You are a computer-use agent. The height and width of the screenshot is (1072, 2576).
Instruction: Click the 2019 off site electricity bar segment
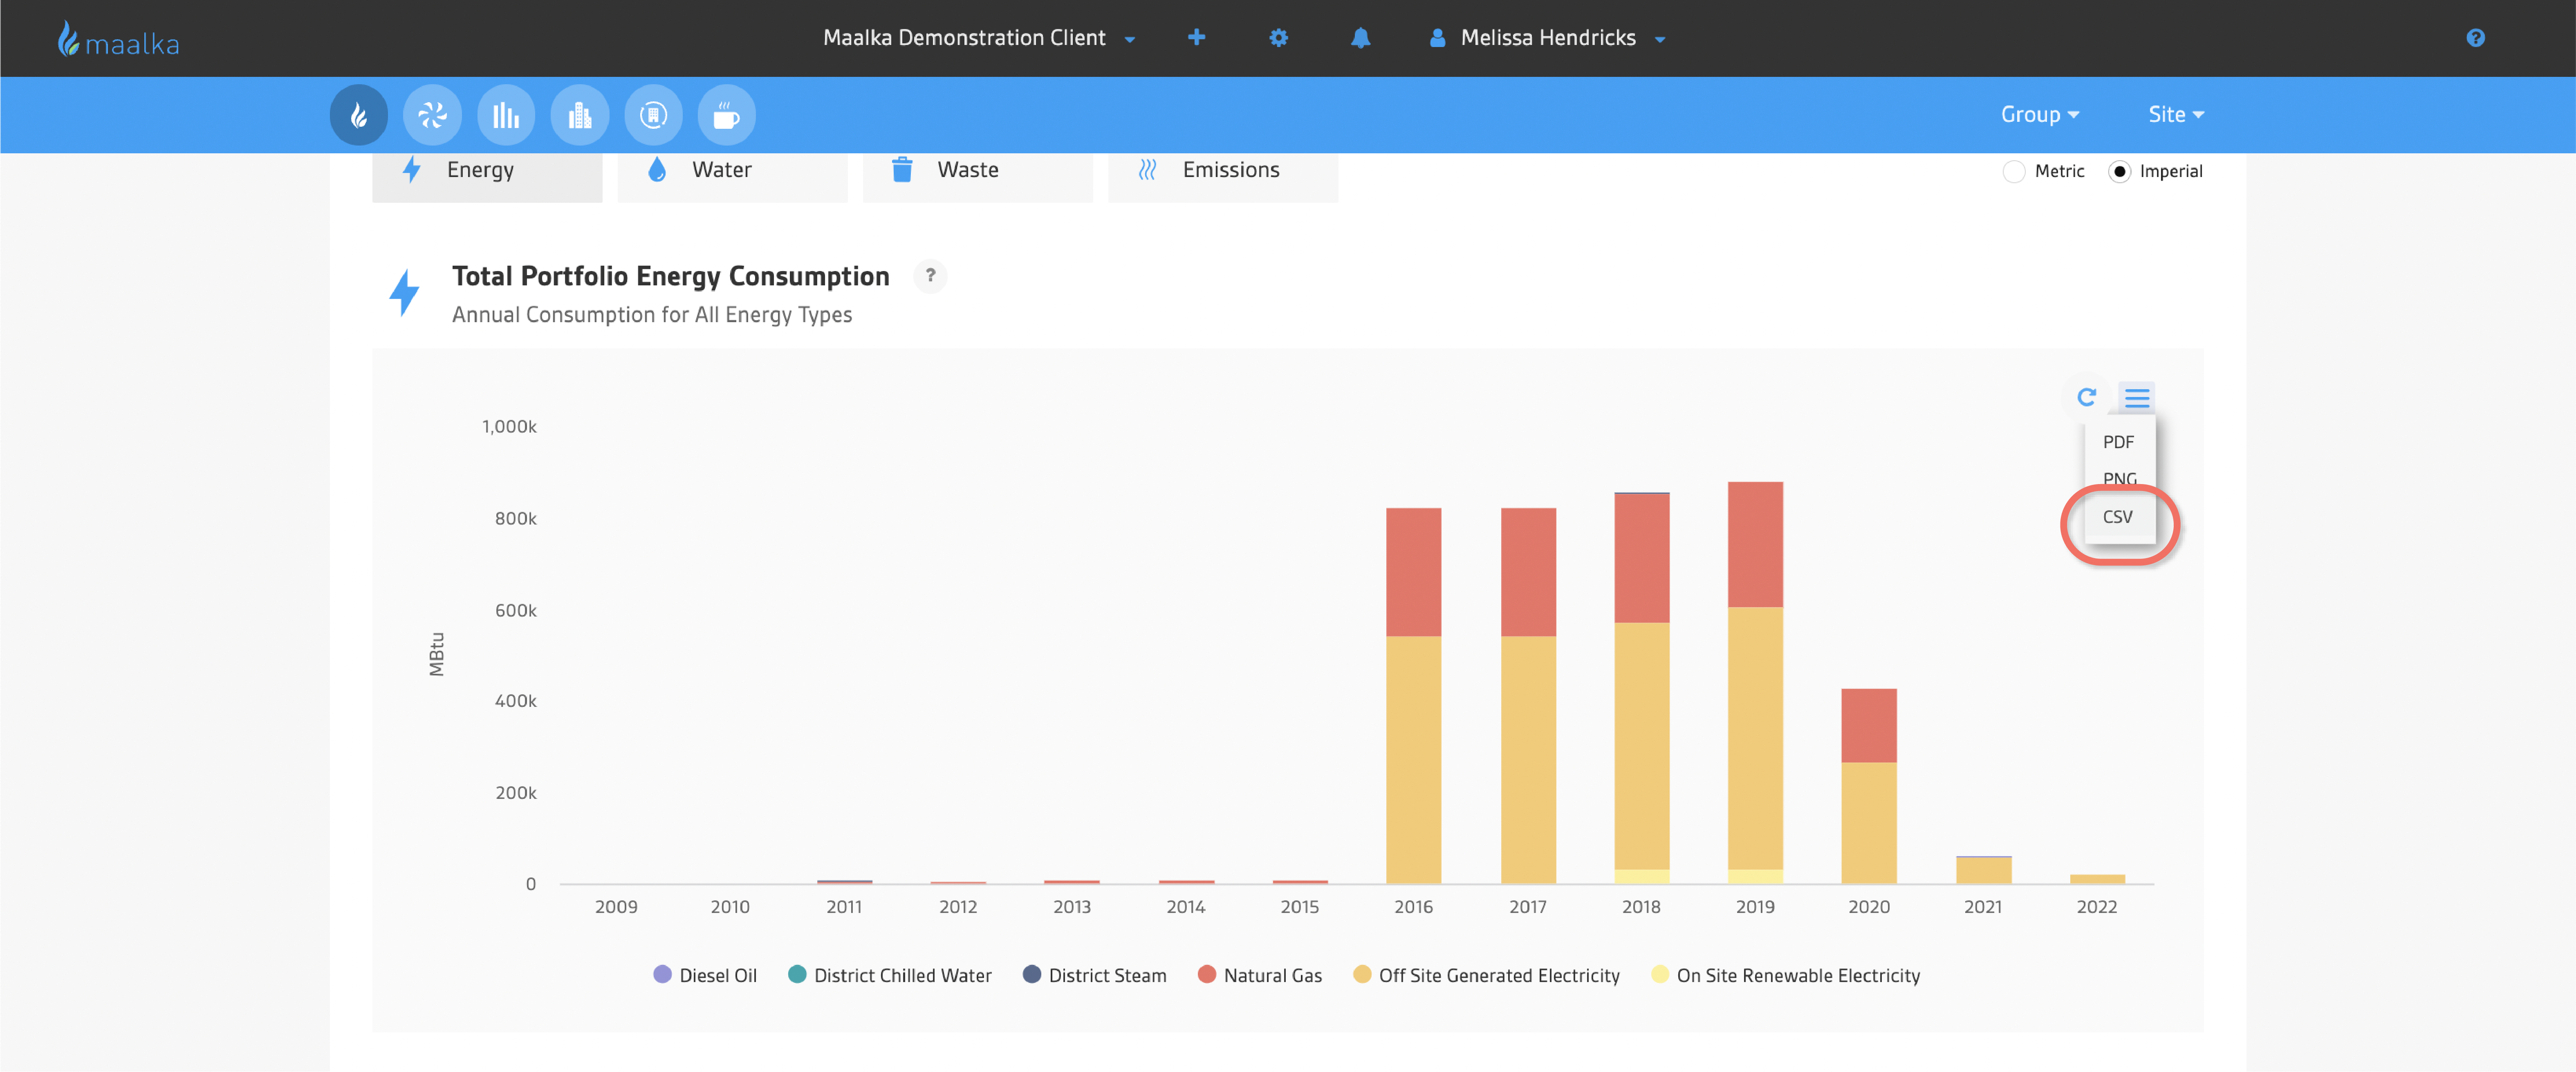pyautogui.click(x=1755, y=738)
